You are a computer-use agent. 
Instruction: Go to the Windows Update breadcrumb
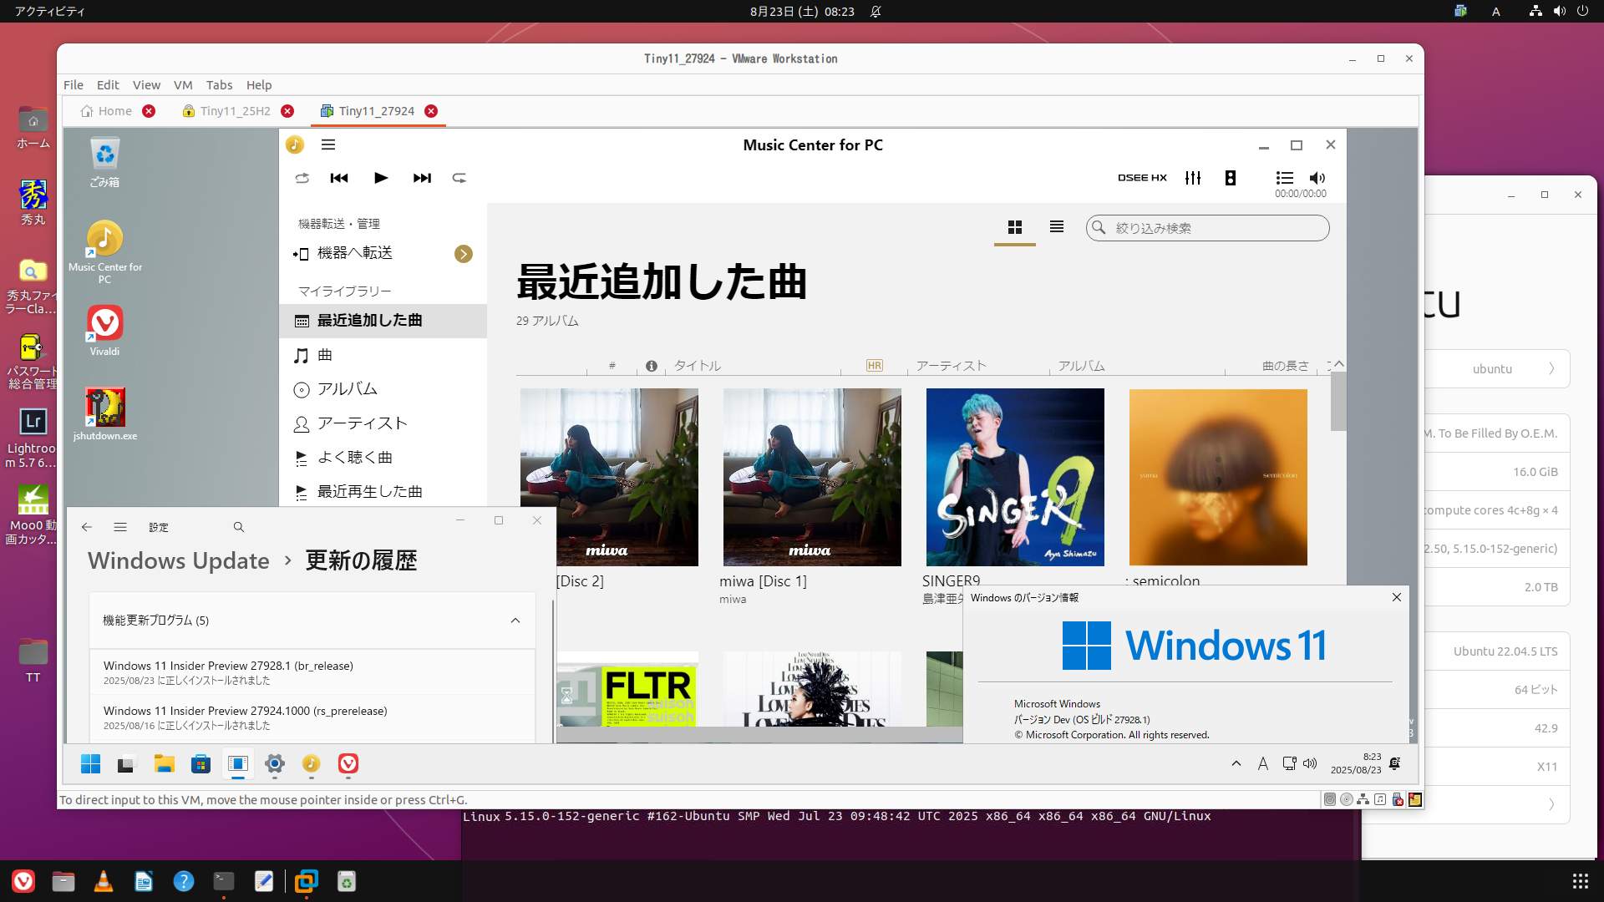(x=179, y=560)
